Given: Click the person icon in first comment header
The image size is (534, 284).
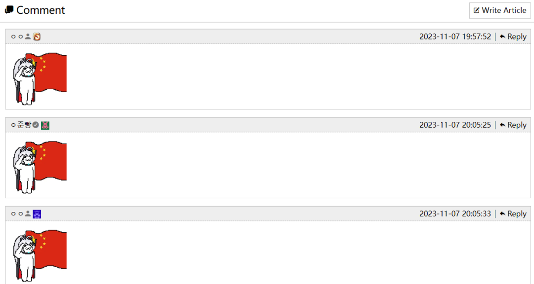Looking at the screenshot, I should 28,36.
